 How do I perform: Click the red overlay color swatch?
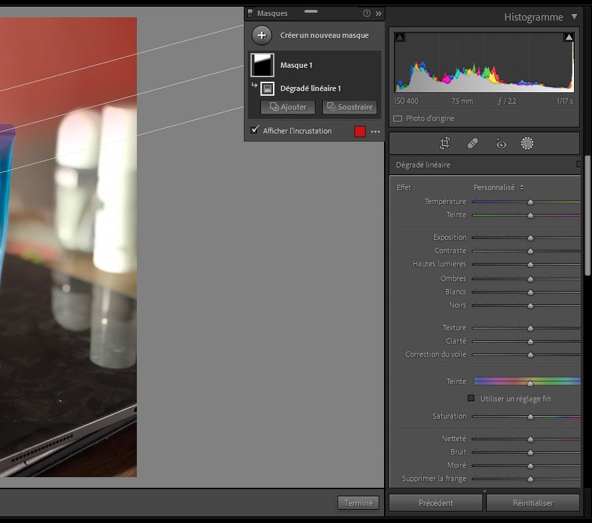(360, 132)
